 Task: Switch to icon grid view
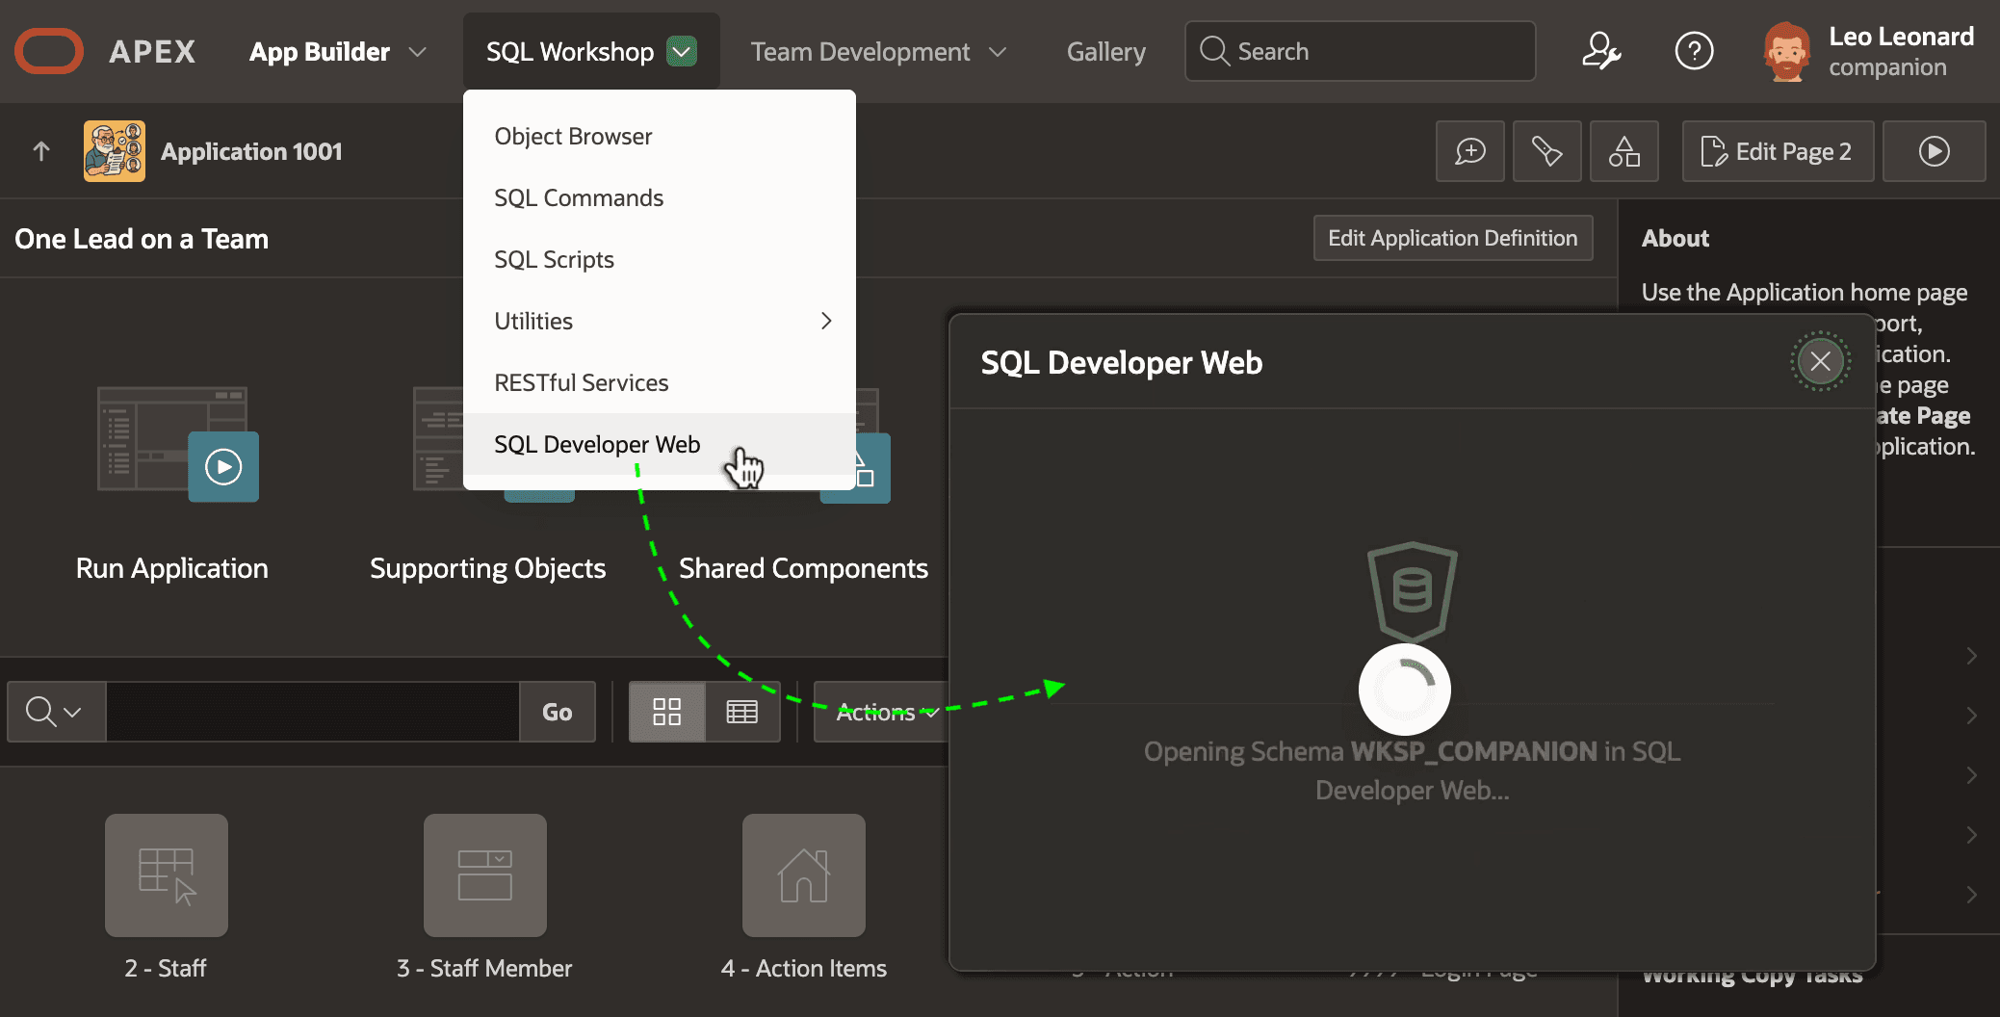(x=667, y=712)
